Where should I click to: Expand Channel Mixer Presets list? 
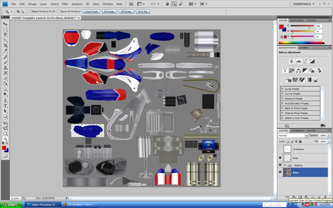pos(282,113)
